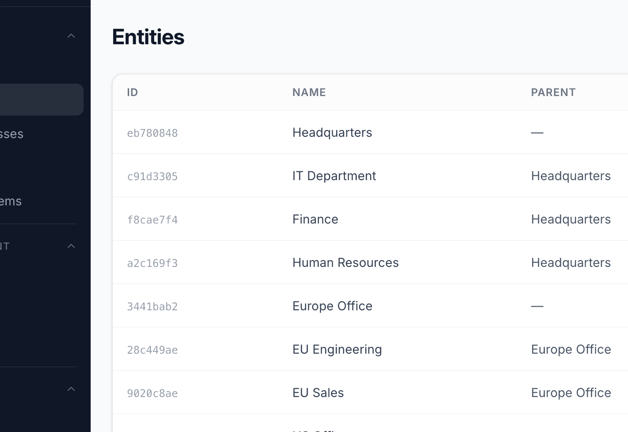Open the EU Sales entity
This screenshot has width=628, height=432.
click(318, 392)
